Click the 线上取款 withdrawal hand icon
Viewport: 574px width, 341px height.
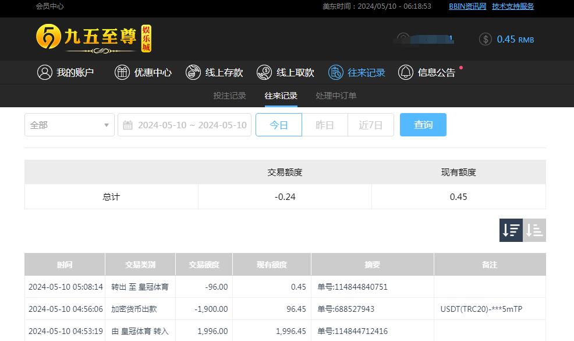pyautogui.click(x=264, y=72)
